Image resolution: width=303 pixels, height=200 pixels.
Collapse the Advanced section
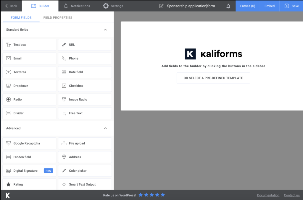tap(105, 128)
